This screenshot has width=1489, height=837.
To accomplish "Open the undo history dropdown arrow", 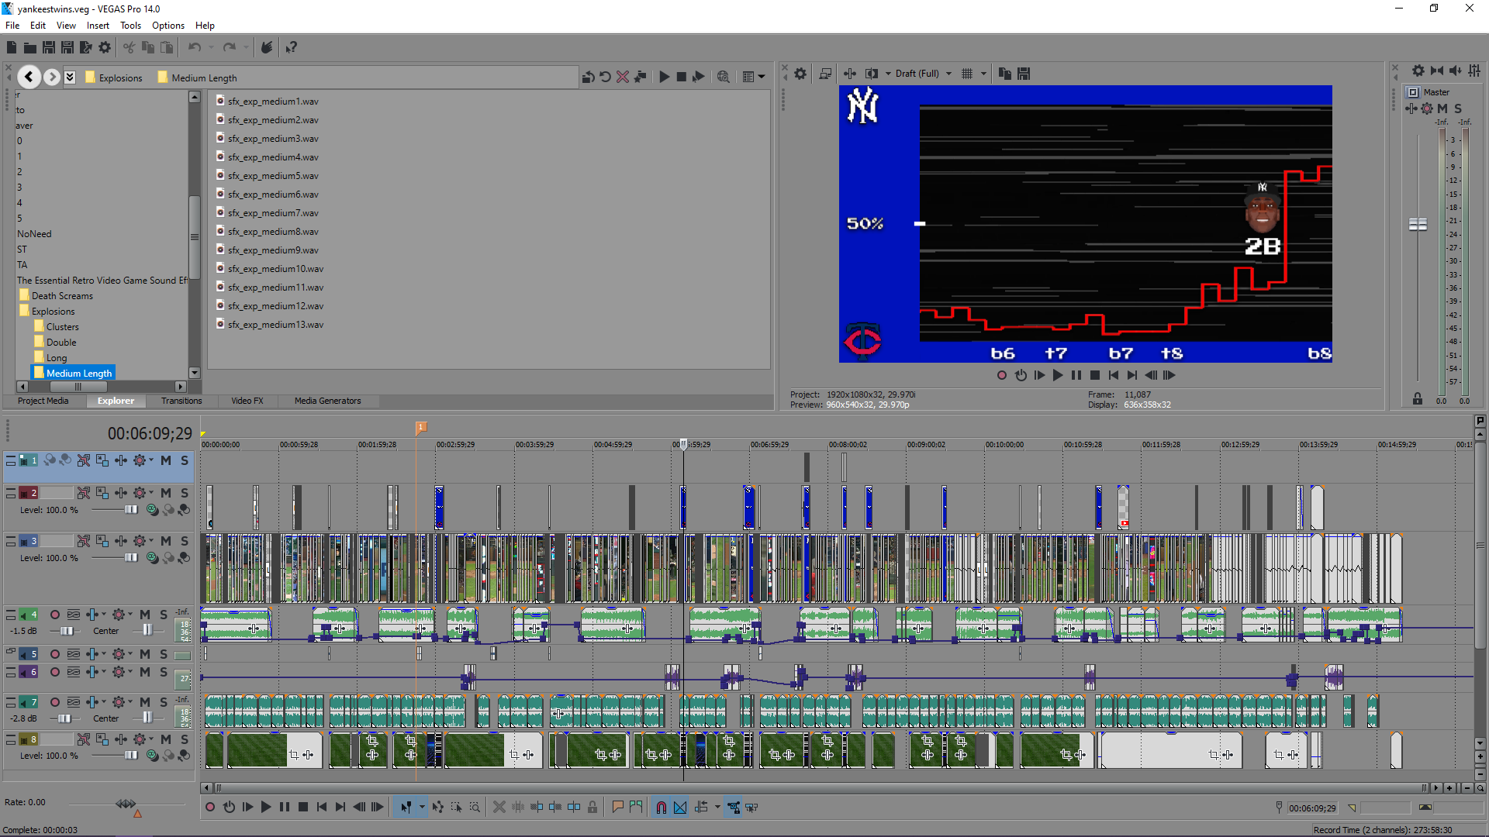I will tap(211, 47).
